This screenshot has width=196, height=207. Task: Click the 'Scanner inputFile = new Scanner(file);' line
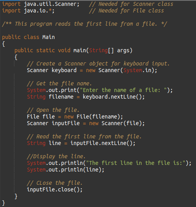[86, 123]
